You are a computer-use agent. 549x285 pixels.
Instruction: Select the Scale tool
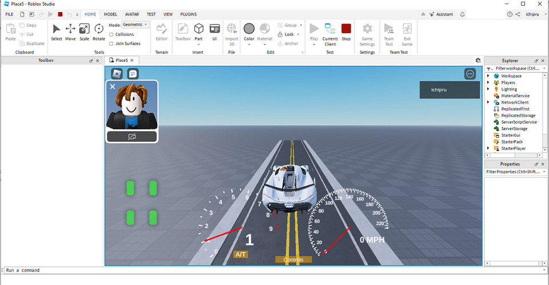(x=84, y=31)
